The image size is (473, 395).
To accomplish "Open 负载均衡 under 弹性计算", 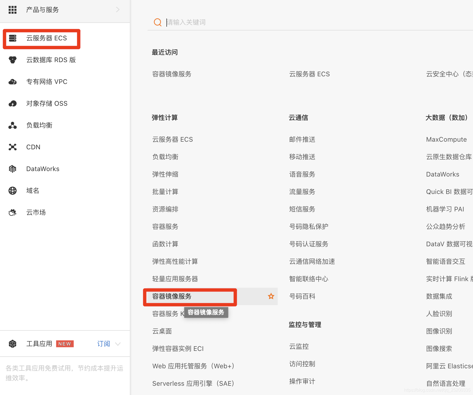I will [165, 157].
